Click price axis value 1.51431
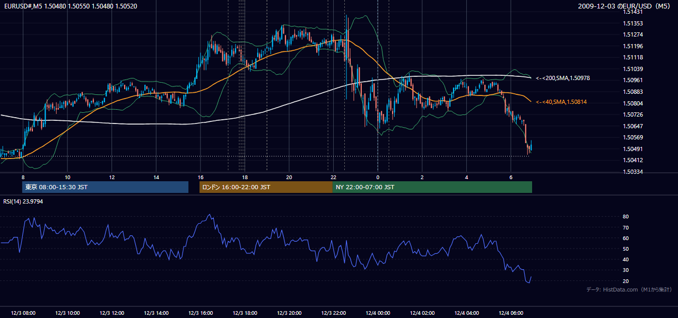Viewport: 678px width, 318px height. click(x=633, y=12)
